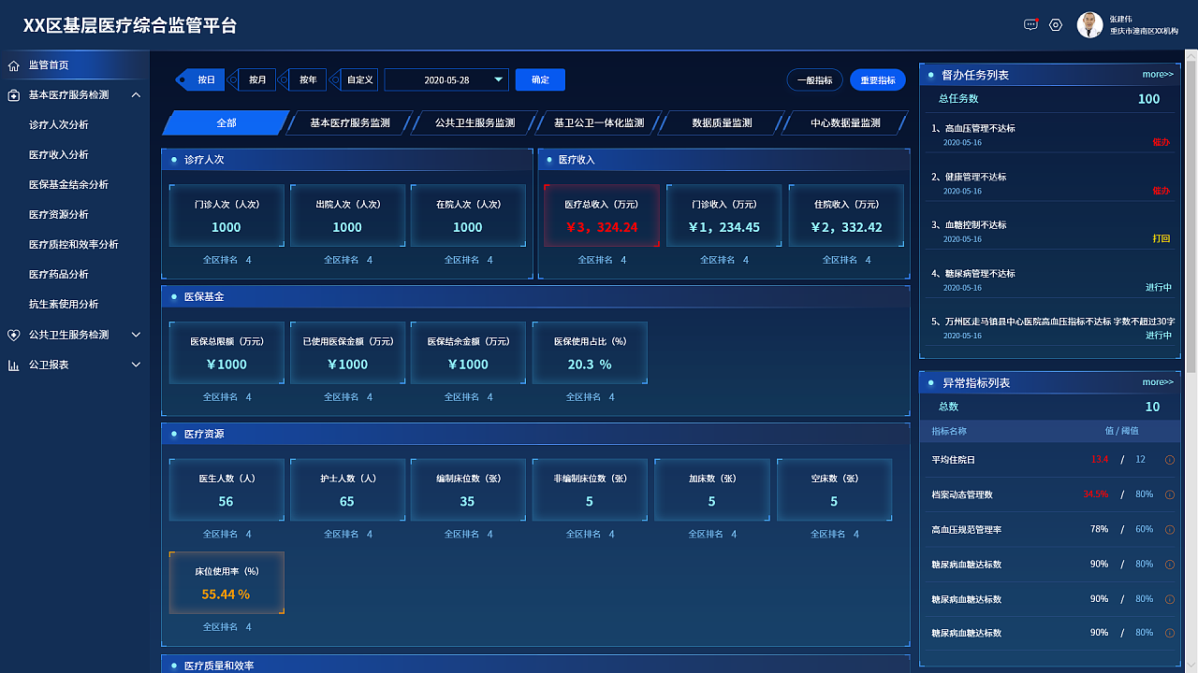
Task: Click the 门诊人次 card
Action: [226, 216]
